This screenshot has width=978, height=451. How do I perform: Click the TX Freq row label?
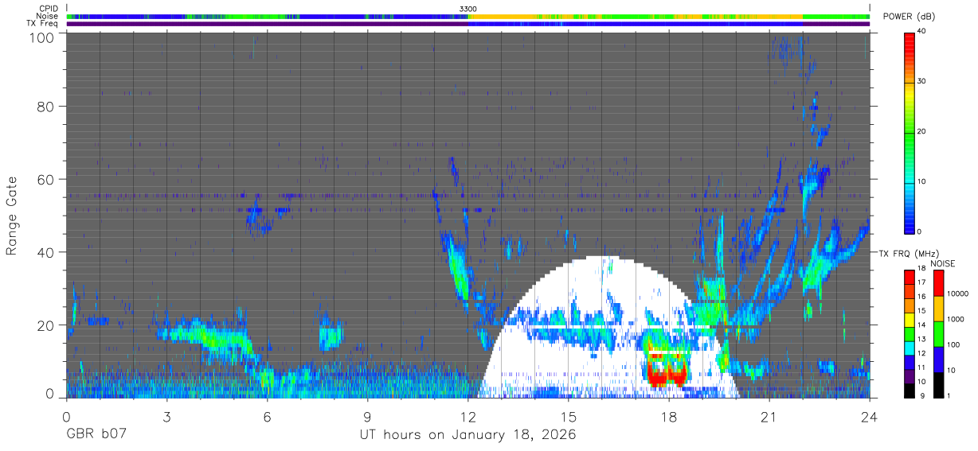click(42, 24)
